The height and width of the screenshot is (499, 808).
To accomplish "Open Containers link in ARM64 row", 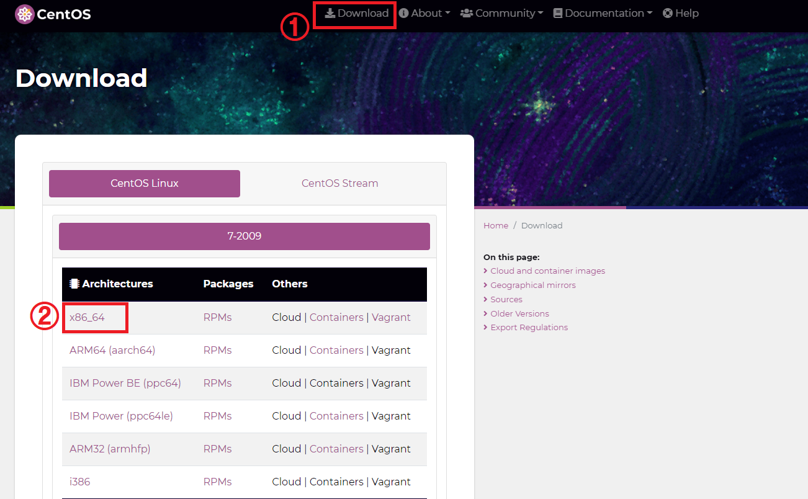I will 336,350.
